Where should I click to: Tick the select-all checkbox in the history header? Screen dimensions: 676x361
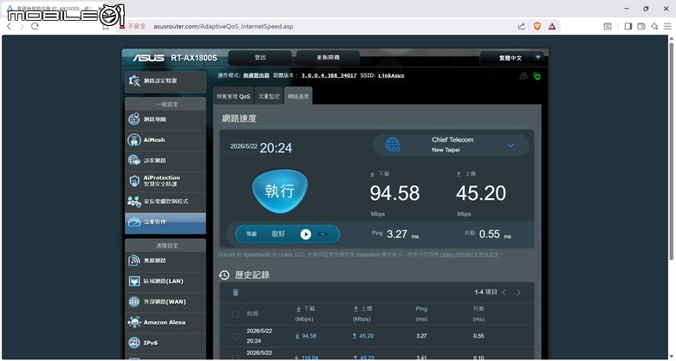coord(236,314)
